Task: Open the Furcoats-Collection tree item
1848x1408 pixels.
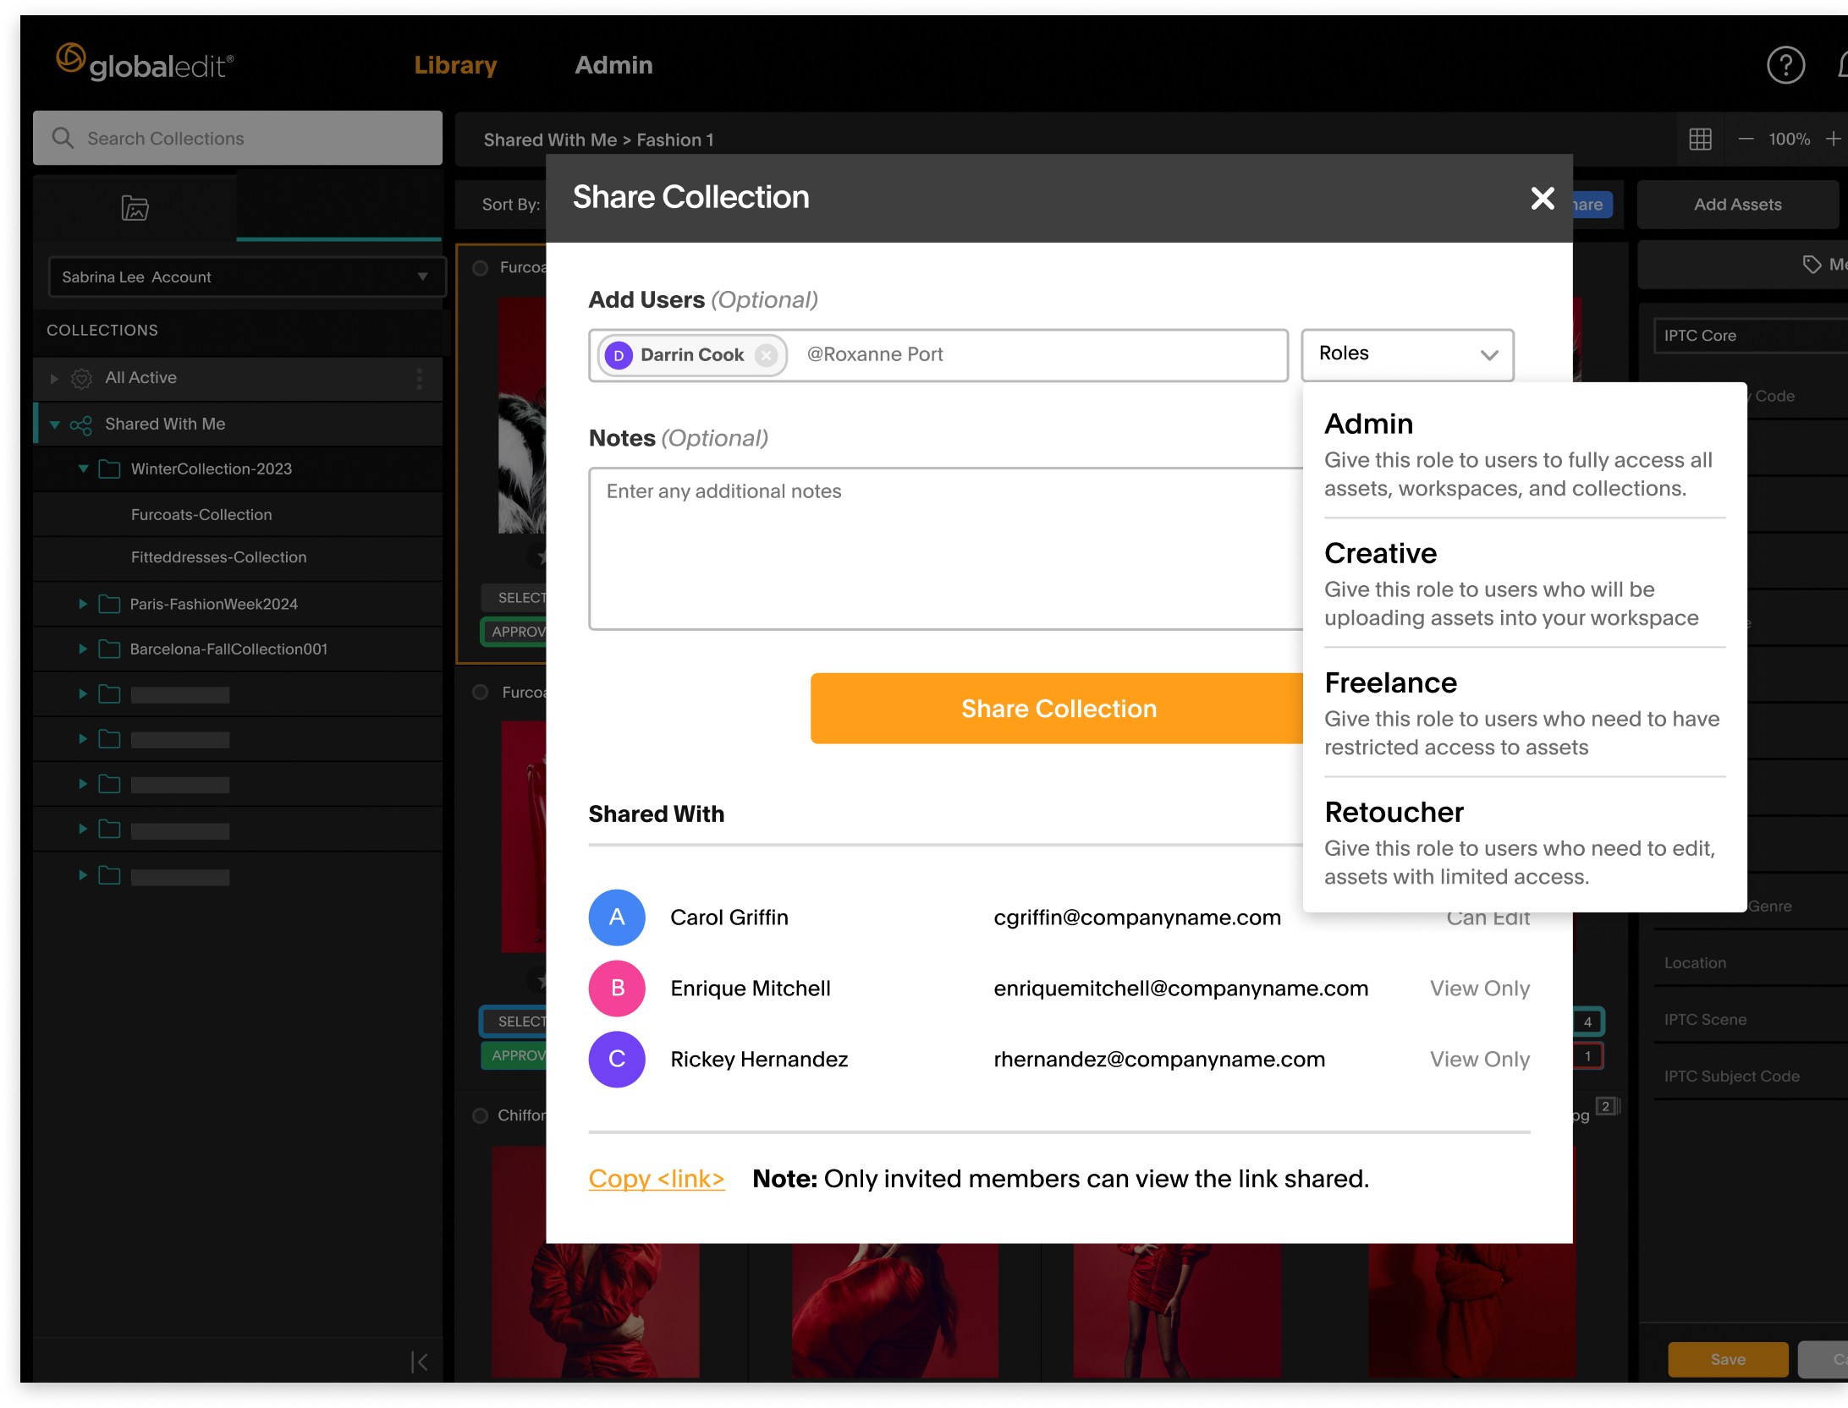Action: pos(201,514)
